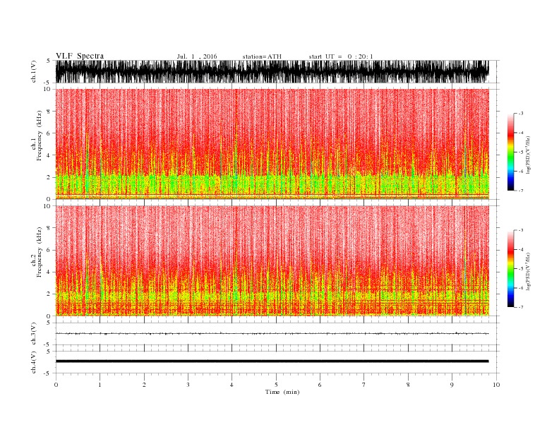
Task: Click ch.2 colorbar "log(PSD)(V²/Hz)" label
Action: [x=528, y=272]
